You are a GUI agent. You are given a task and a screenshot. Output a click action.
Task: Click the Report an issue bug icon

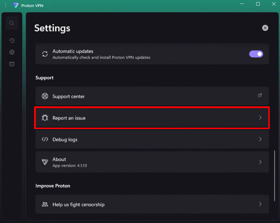[x=45, y=118]
